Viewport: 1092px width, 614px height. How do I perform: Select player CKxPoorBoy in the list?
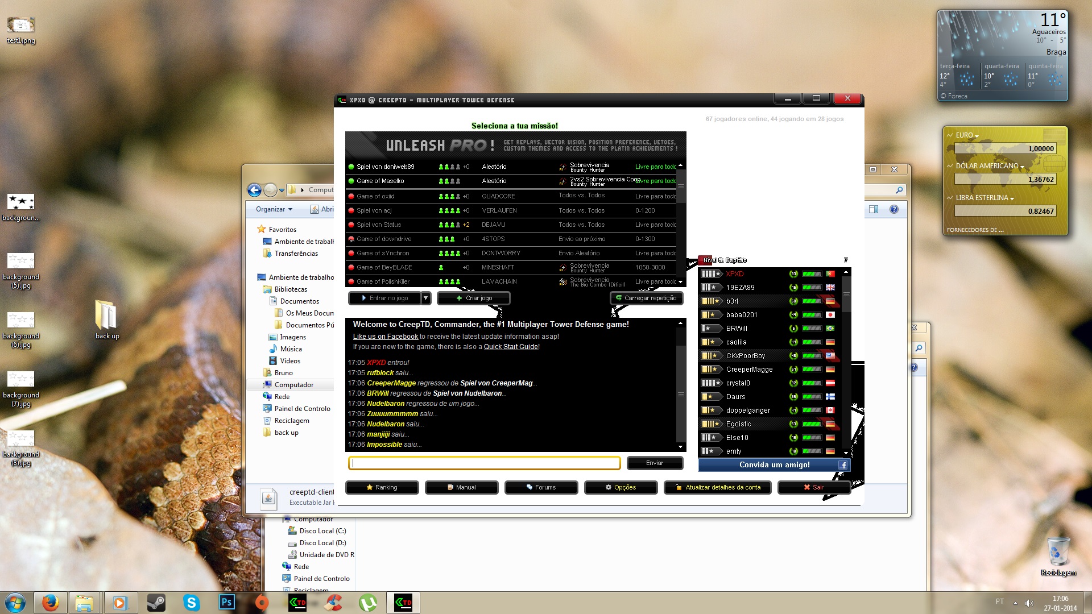pyautogui.click(x=770, y=356)
